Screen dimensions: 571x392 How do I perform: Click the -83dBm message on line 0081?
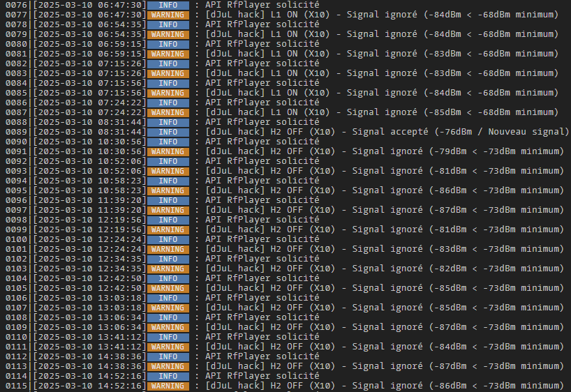[x=382, y=54]
